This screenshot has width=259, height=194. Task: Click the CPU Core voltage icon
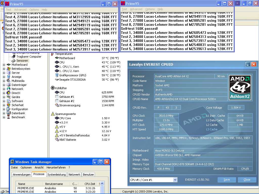[57, 118]
